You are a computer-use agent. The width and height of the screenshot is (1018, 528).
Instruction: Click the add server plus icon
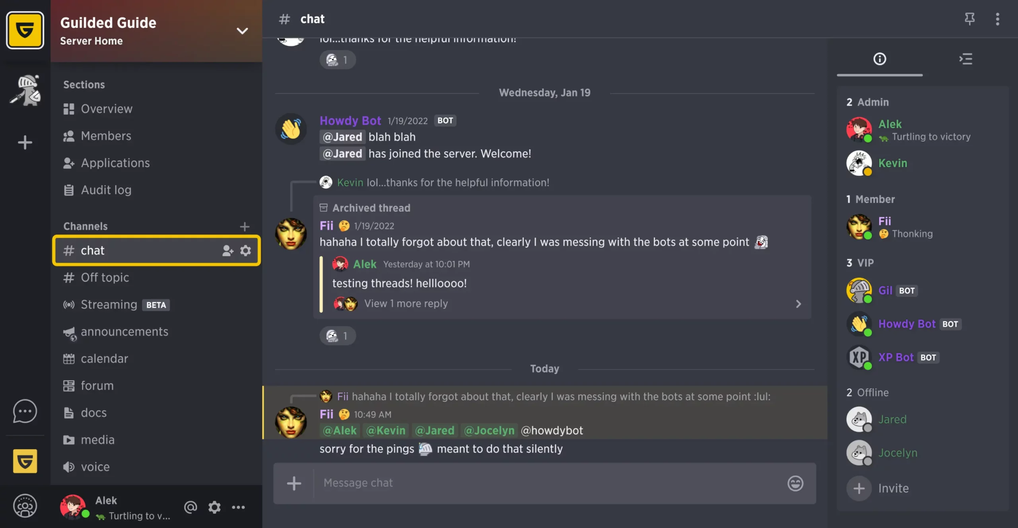(25, 142)
